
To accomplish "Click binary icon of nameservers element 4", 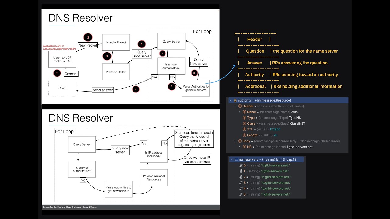I will click(241, 189).
